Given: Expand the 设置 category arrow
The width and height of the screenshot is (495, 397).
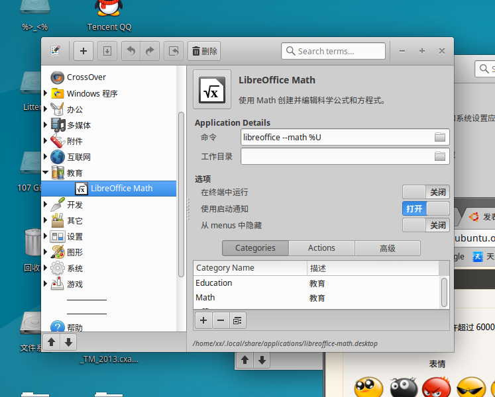Looking at the screenshot, I should 45,236.
